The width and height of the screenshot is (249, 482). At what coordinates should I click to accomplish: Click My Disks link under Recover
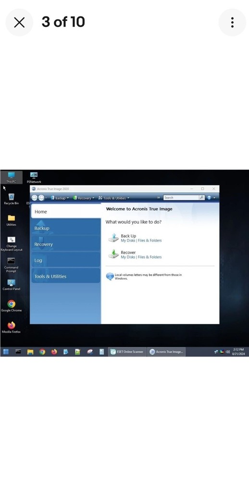[x=128, y=257]
